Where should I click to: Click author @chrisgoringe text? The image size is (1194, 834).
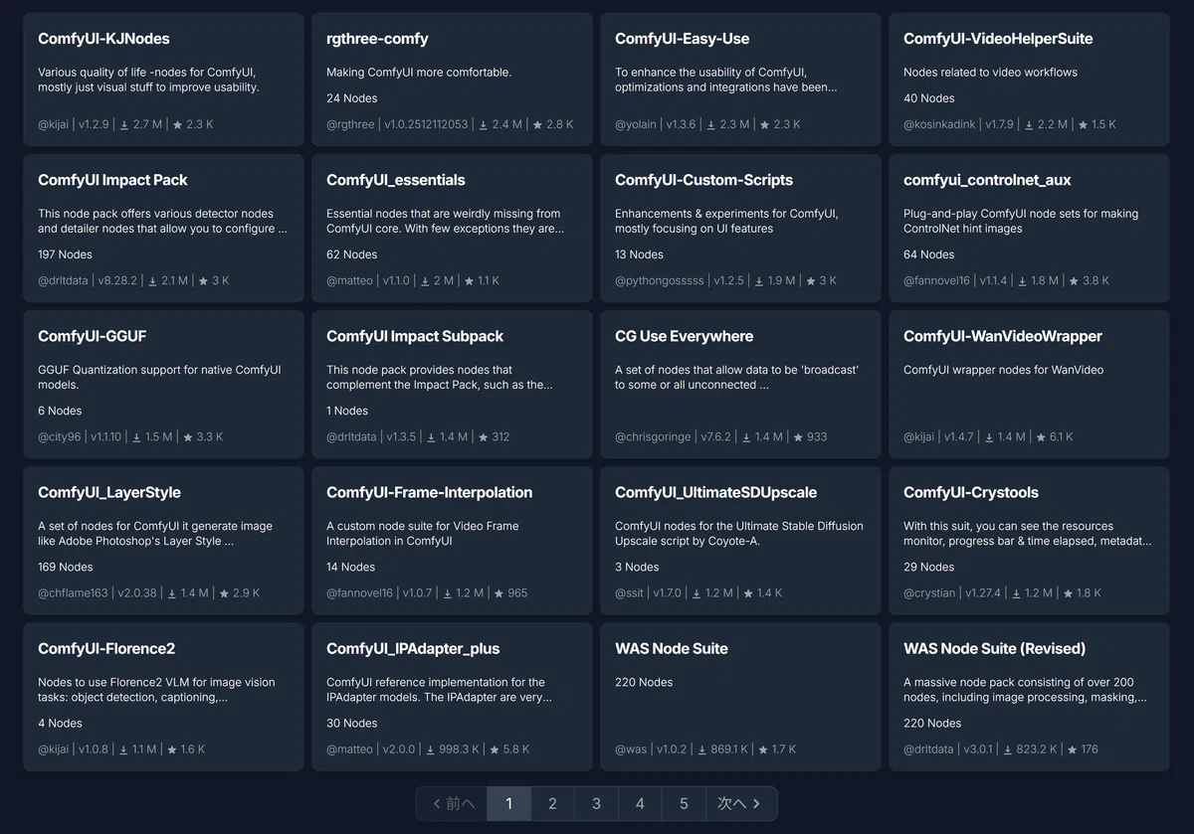point(654,437)
